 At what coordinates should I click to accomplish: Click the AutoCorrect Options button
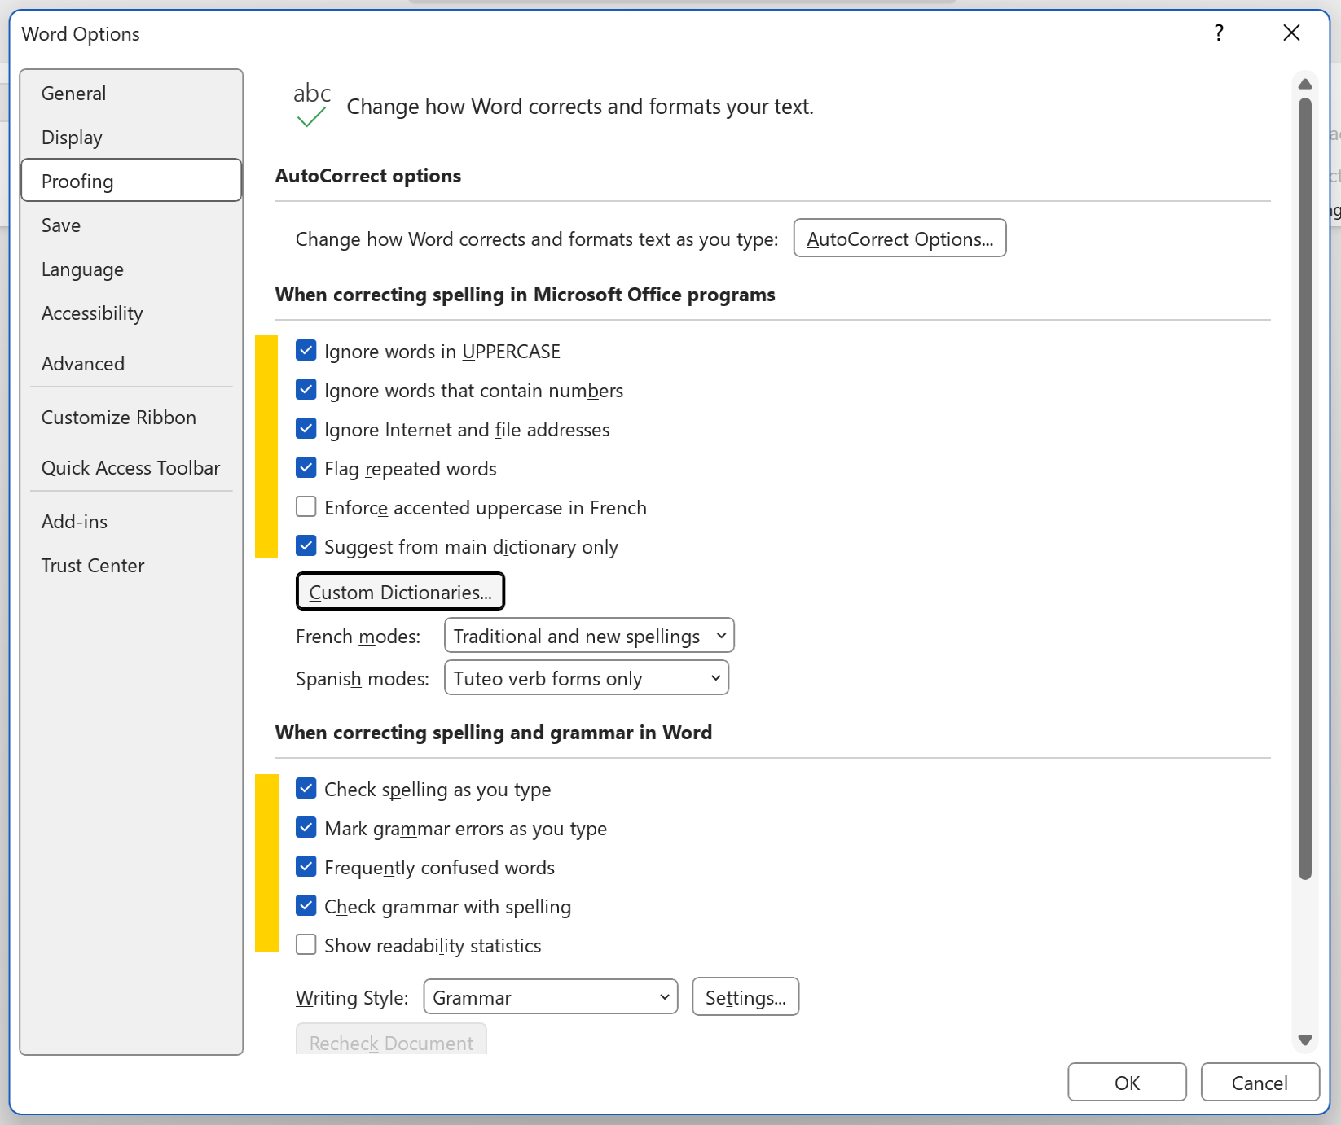coord(899,239)
